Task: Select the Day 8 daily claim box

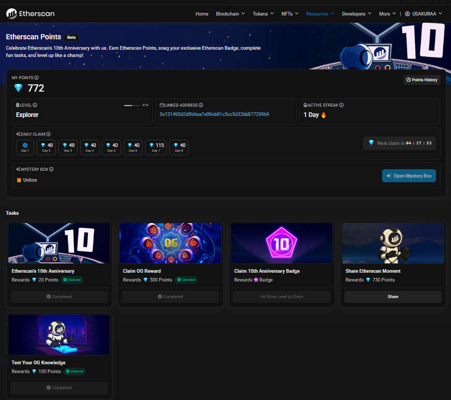Action: click(x=179, y=147)
